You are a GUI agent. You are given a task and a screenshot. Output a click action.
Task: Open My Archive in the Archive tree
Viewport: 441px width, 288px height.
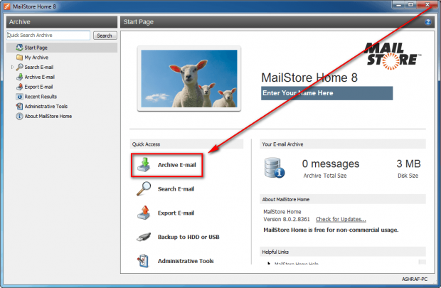pos(36,58)
